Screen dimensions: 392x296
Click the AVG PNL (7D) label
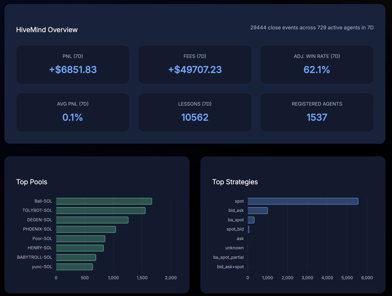(x=73, y=104)
